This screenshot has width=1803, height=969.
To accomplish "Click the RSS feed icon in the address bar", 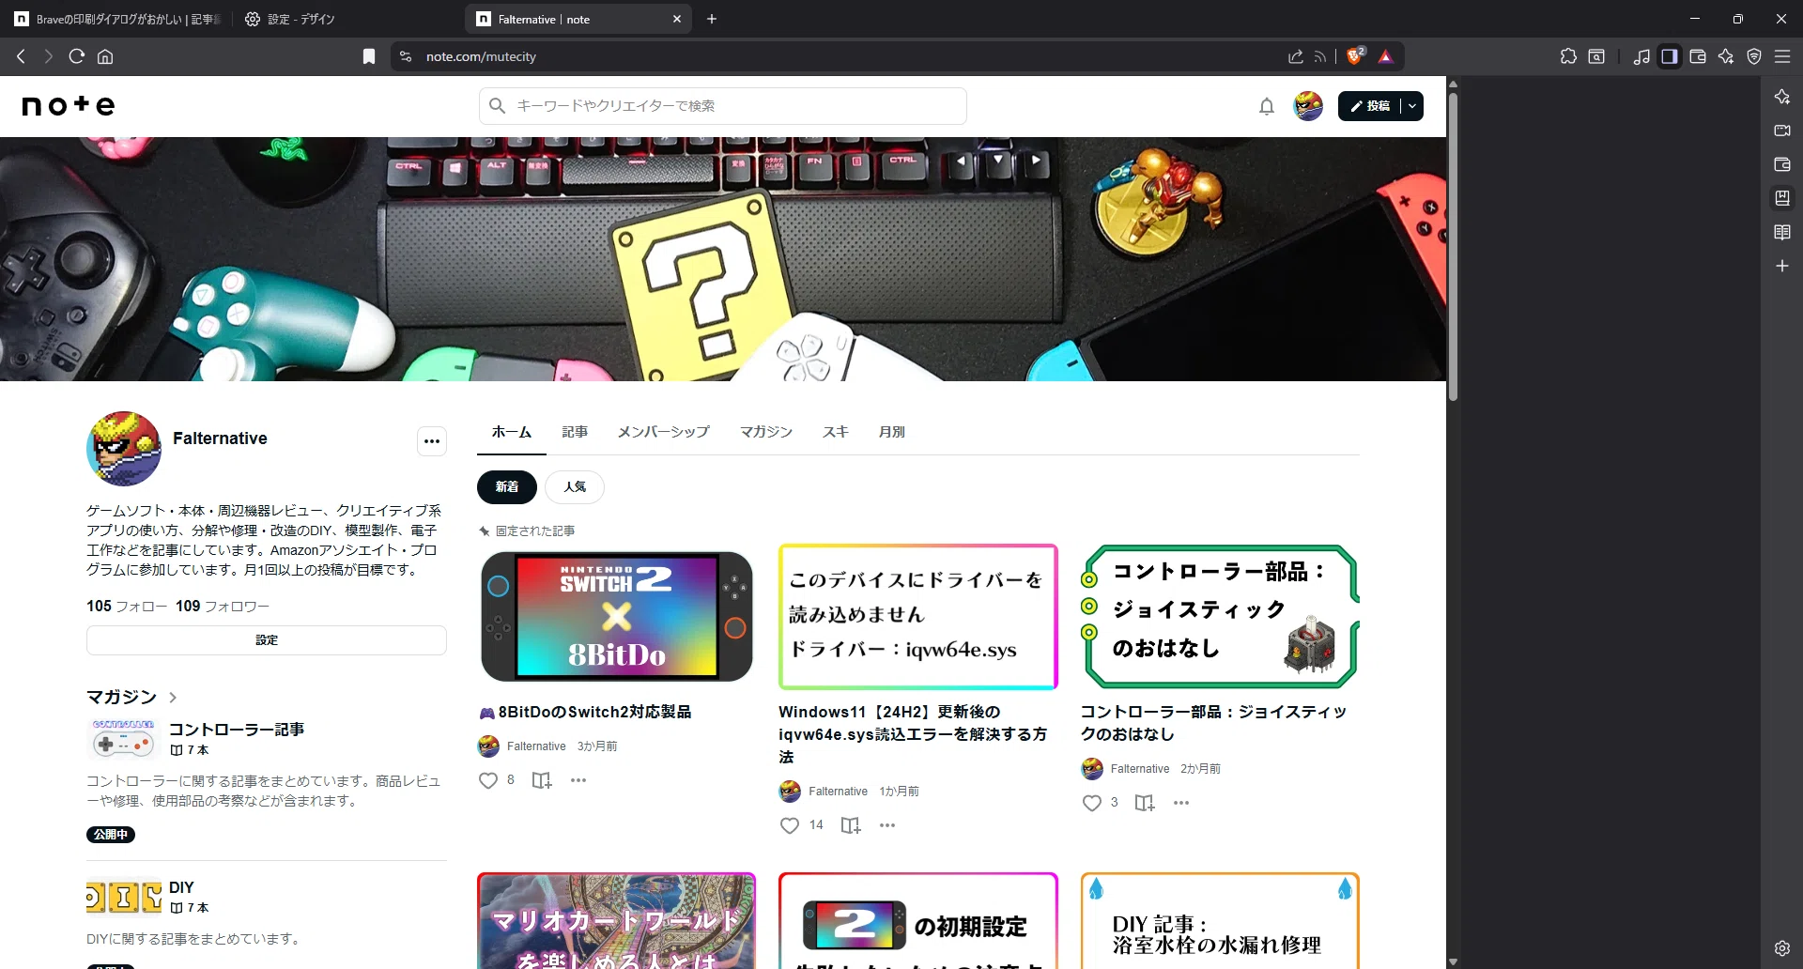I will point(1320,56).
